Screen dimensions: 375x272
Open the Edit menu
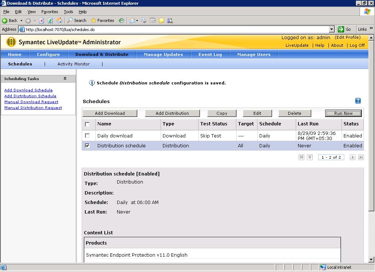point(18,12)
